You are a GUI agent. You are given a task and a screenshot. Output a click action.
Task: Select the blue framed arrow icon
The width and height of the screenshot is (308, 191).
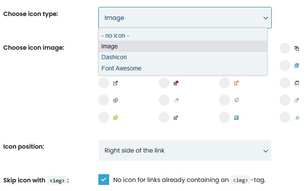tap(236, 118)
